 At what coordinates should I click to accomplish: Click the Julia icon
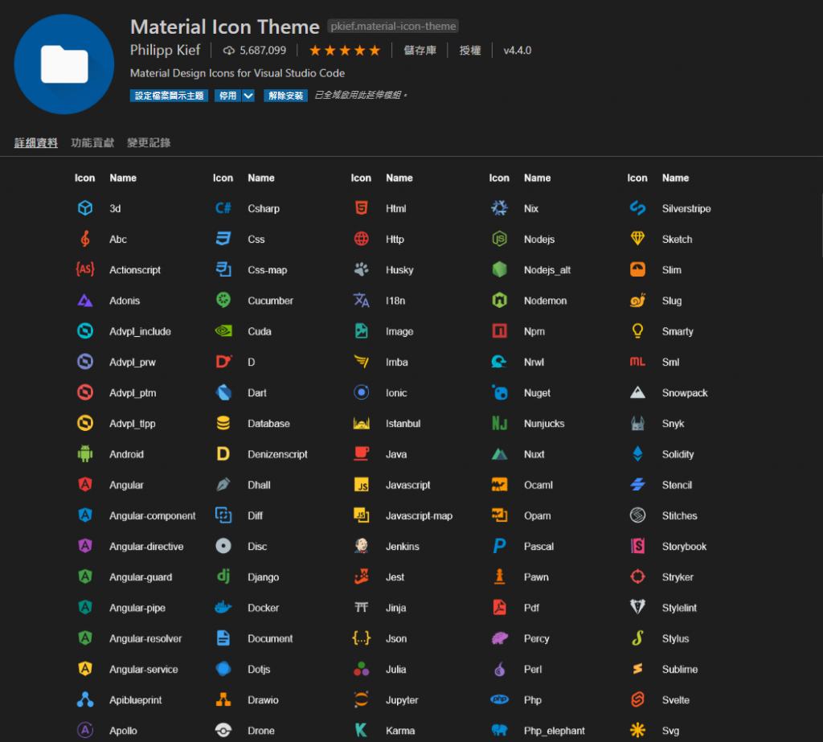pos(361,669)
